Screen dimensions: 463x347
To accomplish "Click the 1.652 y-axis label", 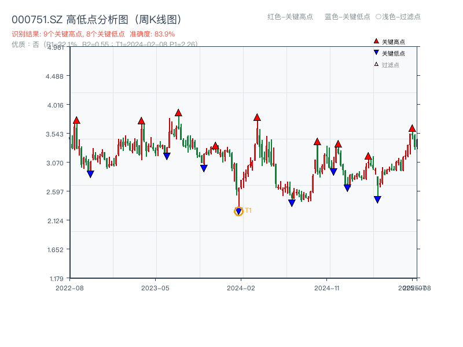I will tap(55, 250).
